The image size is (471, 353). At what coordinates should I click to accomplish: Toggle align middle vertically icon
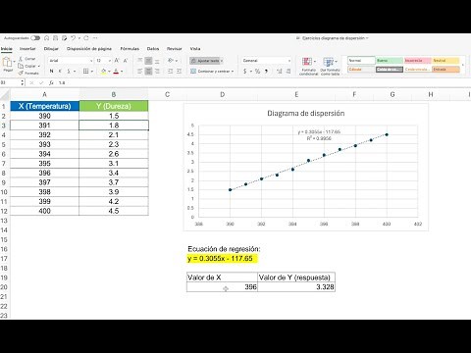click(148, 61)
